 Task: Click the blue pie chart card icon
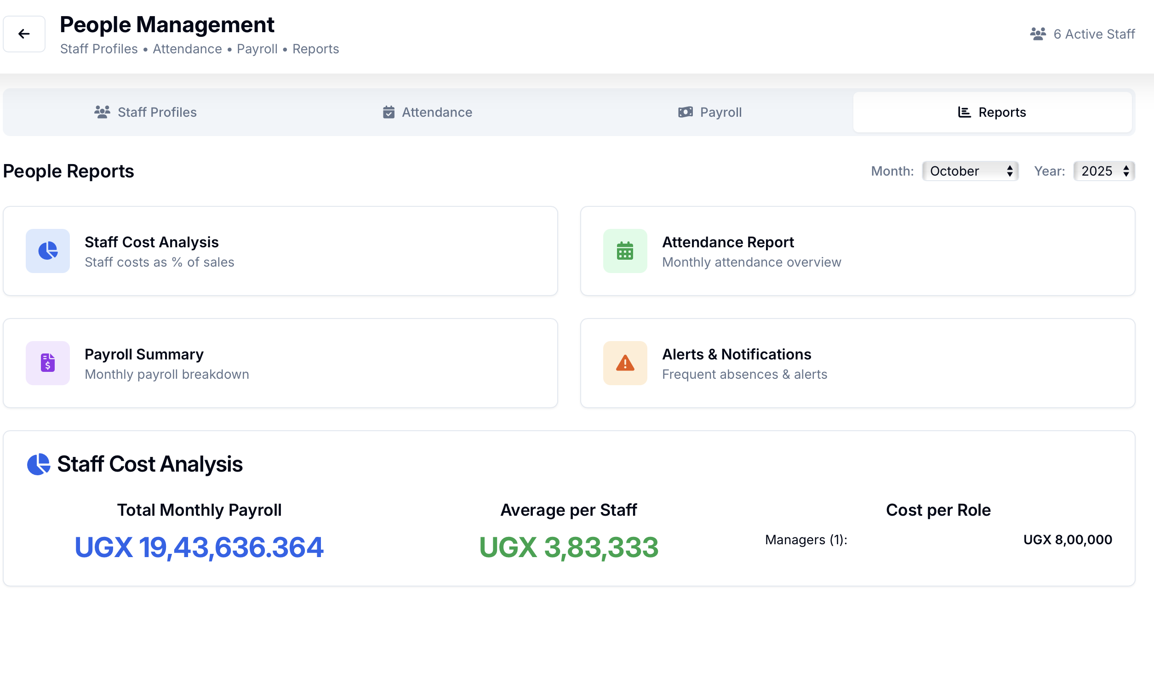[x=48, y=251]
